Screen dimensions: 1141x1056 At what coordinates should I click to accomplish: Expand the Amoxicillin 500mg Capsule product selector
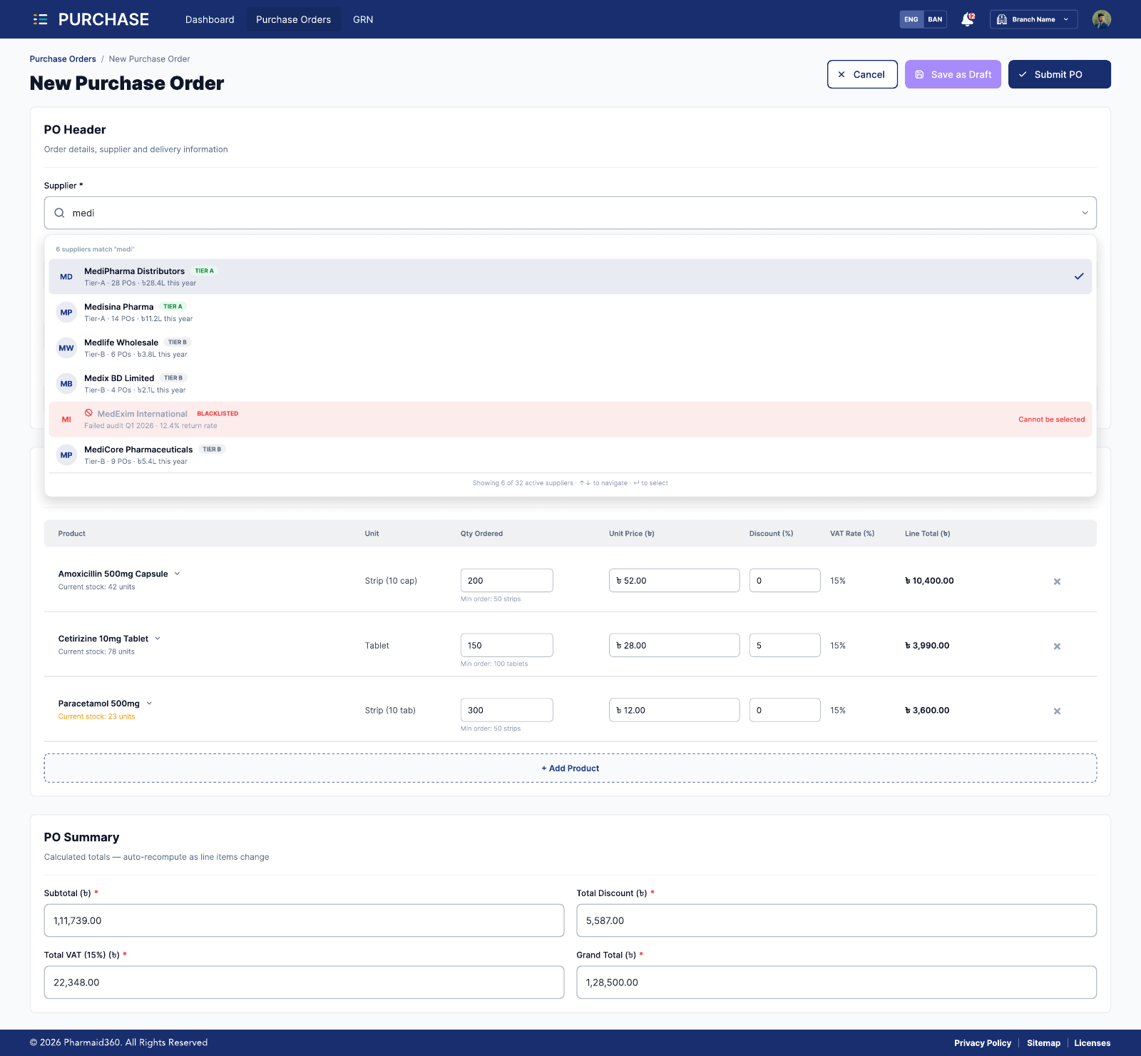point(177,574)
